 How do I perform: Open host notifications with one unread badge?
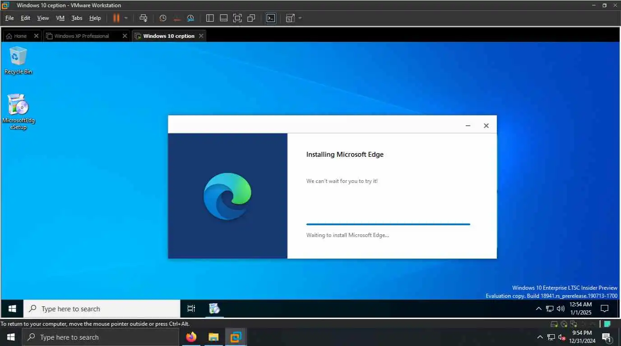coord(607,337)
